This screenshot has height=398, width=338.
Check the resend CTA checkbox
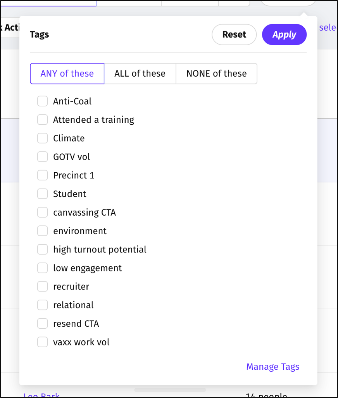pos(42,324)
